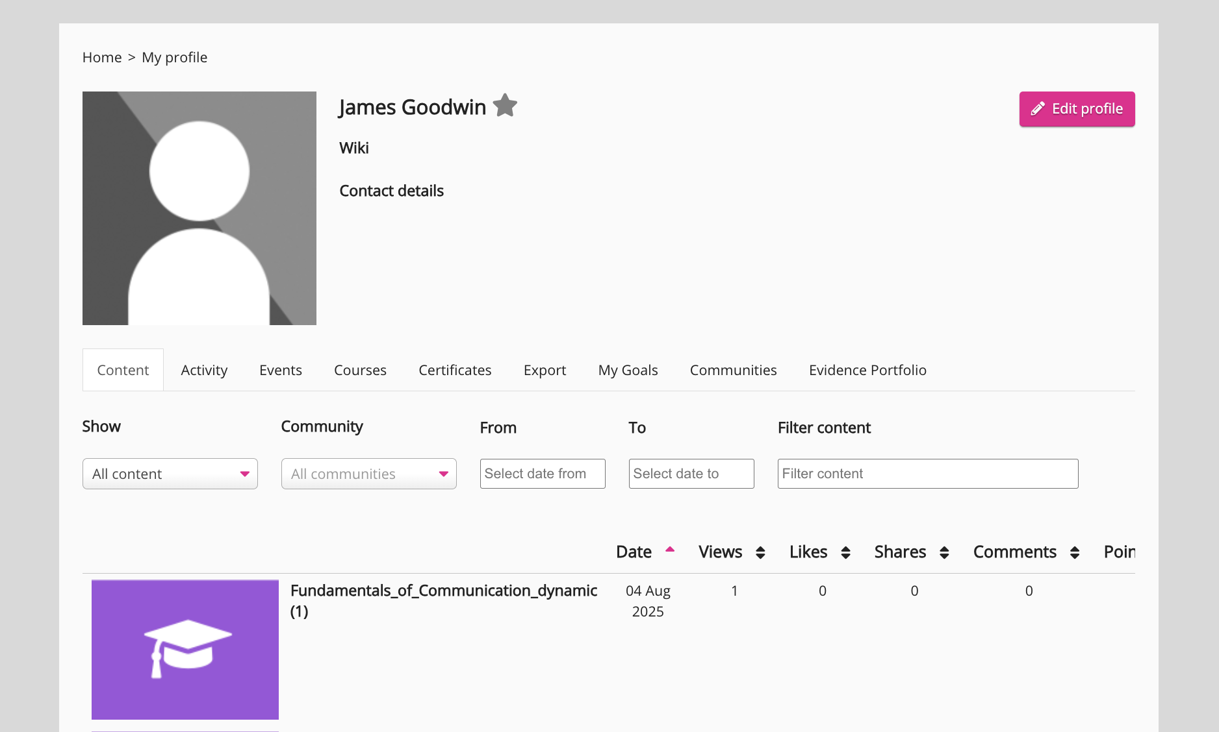
Task: Click the user profile avatar picture
Action: pos(199,208)
